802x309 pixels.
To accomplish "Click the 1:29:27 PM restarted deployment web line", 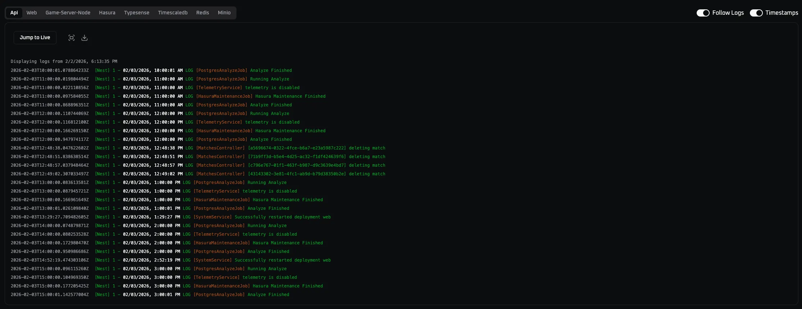I will [x=171, y=217].
